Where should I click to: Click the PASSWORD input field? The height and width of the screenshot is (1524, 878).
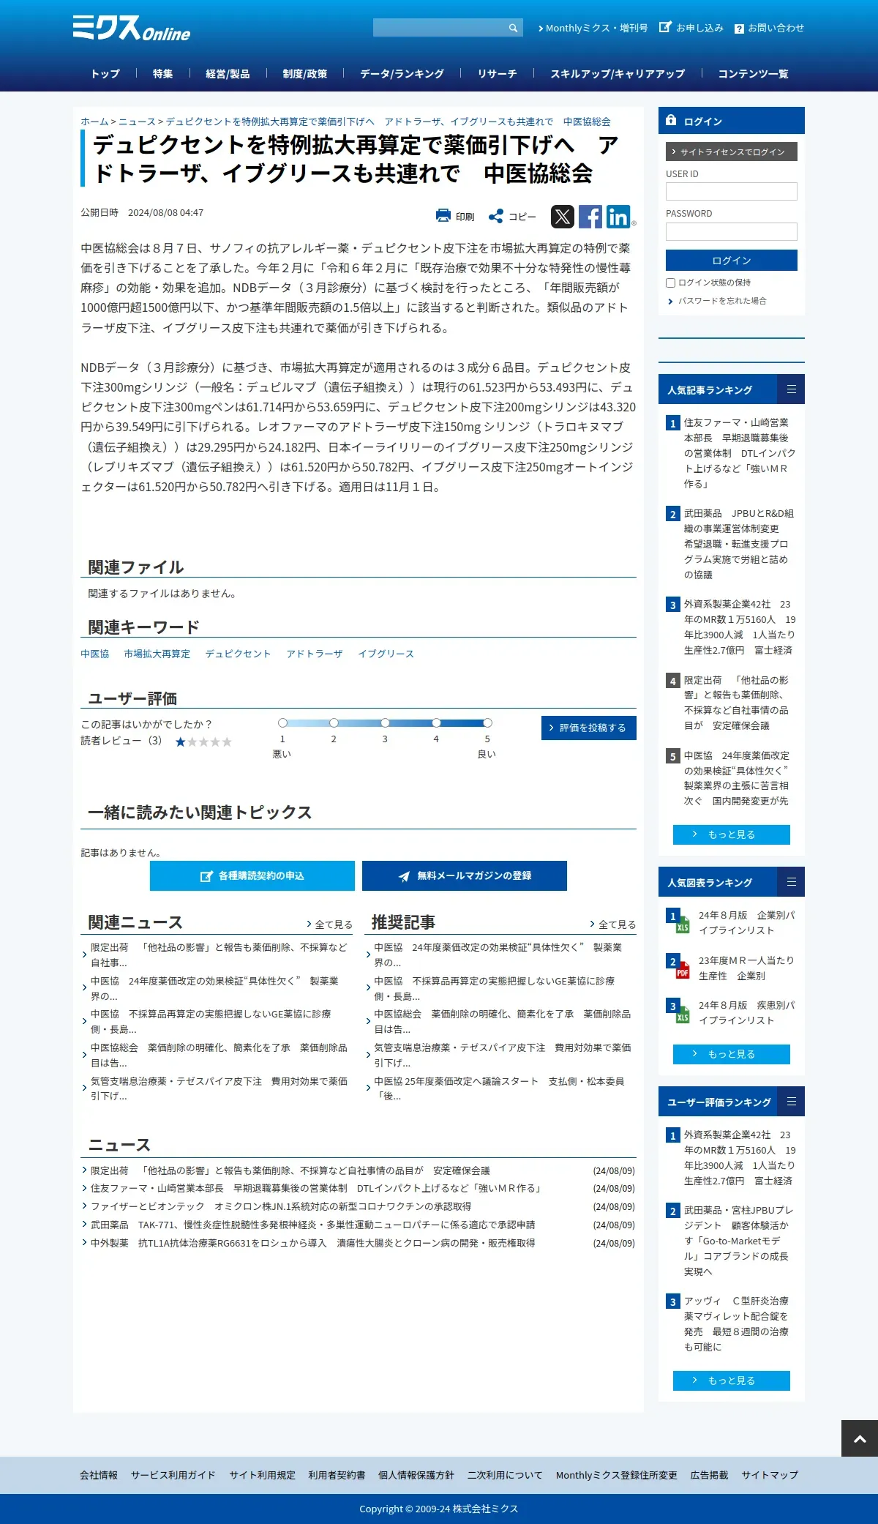coord(732,232)
